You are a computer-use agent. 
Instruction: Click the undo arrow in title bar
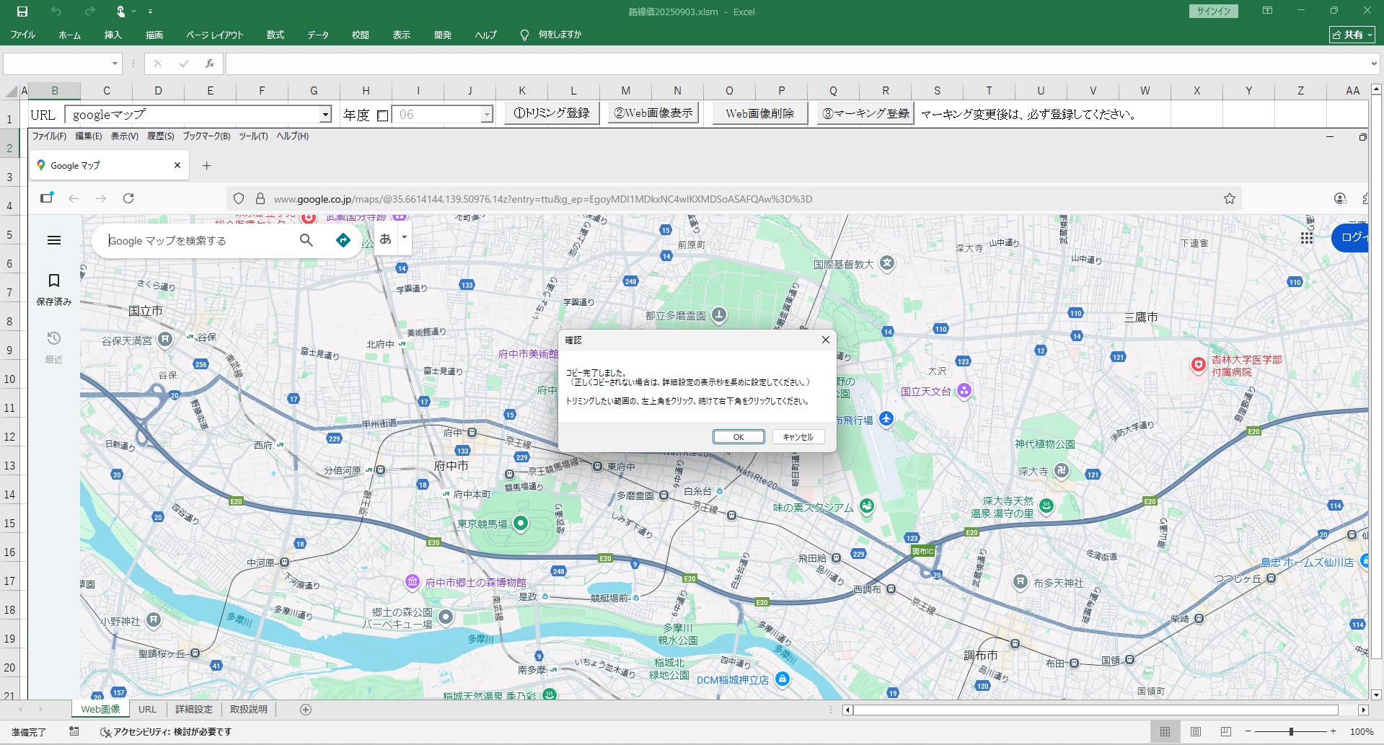click(x=56, y=12)
